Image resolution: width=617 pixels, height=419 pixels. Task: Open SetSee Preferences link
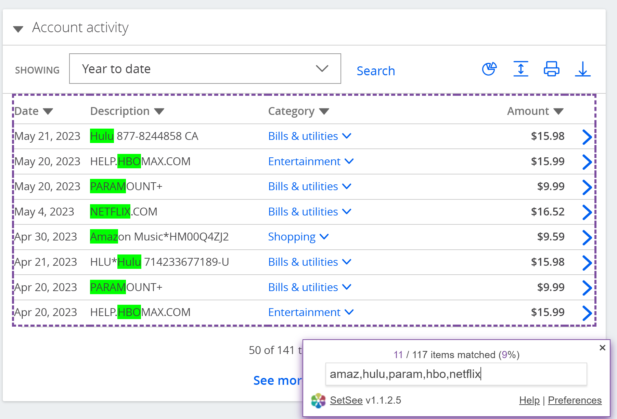pyautogui.click(x=574, y=400)
